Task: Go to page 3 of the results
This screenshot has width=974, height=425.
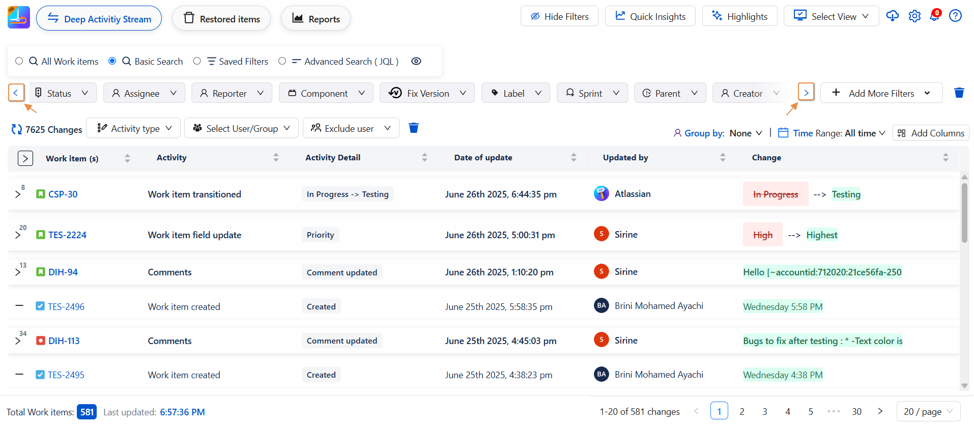Action: point(764,411)
